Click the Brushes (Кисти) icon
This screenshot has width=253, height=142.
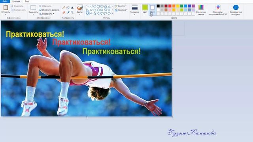click(80, 7)
